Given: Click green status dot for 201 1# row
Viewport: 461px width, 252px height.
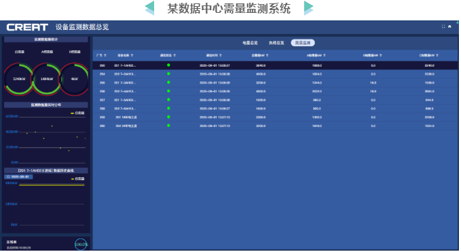Looking at the screenshot, I should (168, 117).
